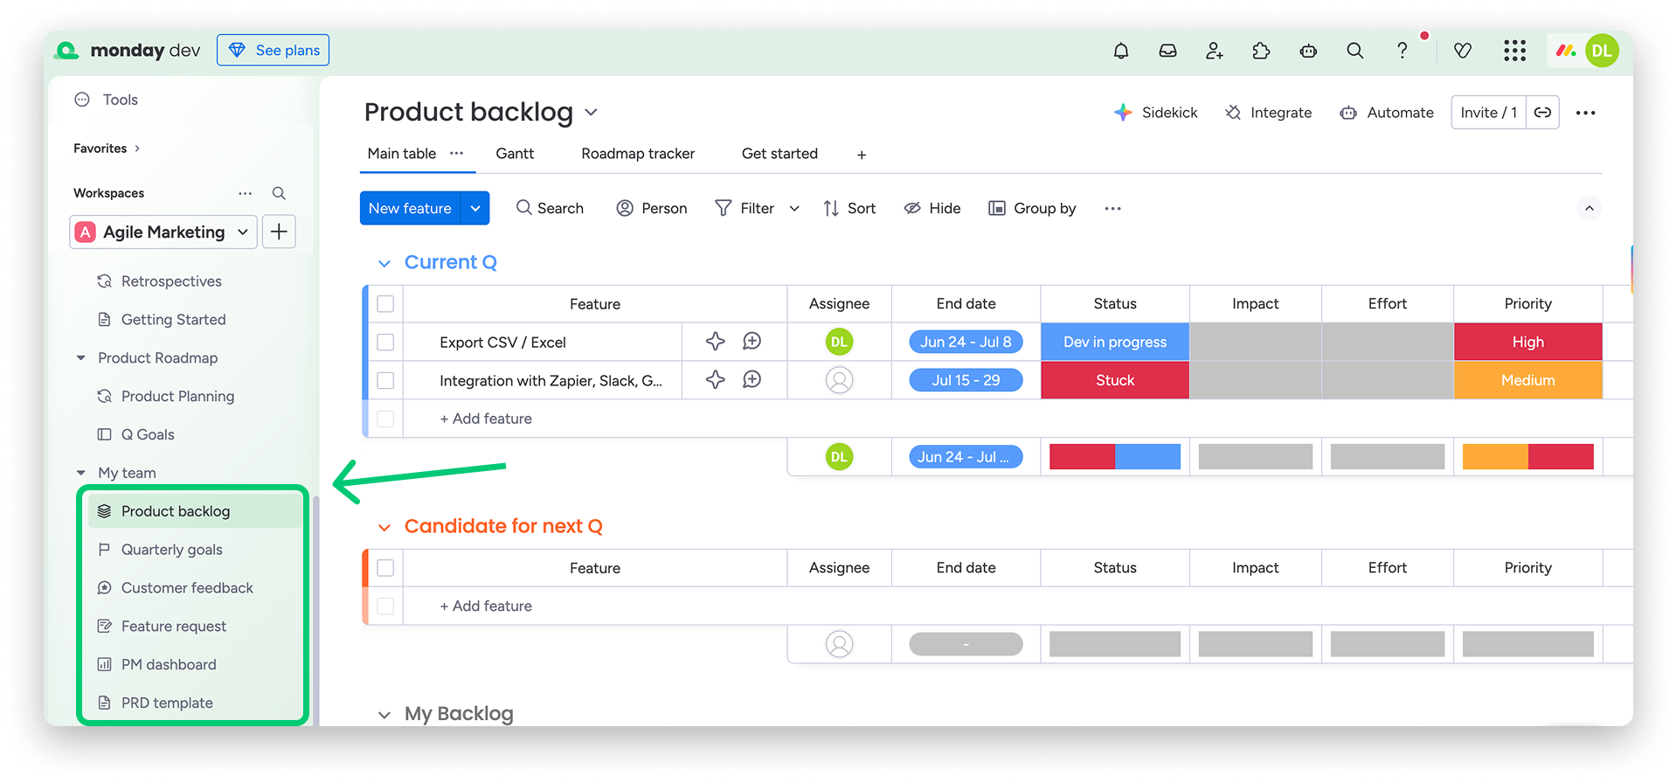Open the Customer feedback board

pos(187,588)
